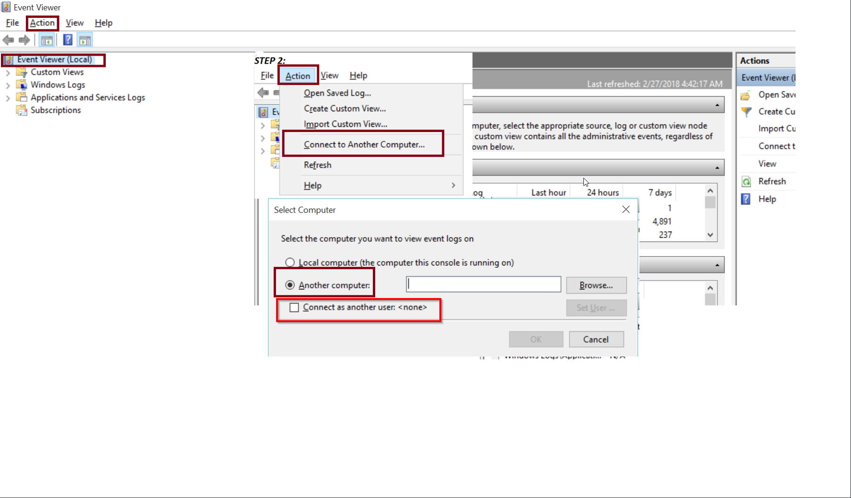Click the Last hour column header
Viewport: 851px width, 498px height.
548,192
